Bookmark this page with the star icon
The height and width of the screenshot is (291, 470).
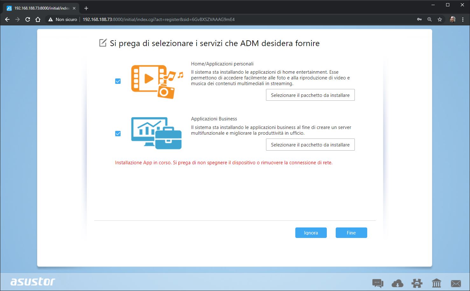pyautogui.click(x=440, y=19)
